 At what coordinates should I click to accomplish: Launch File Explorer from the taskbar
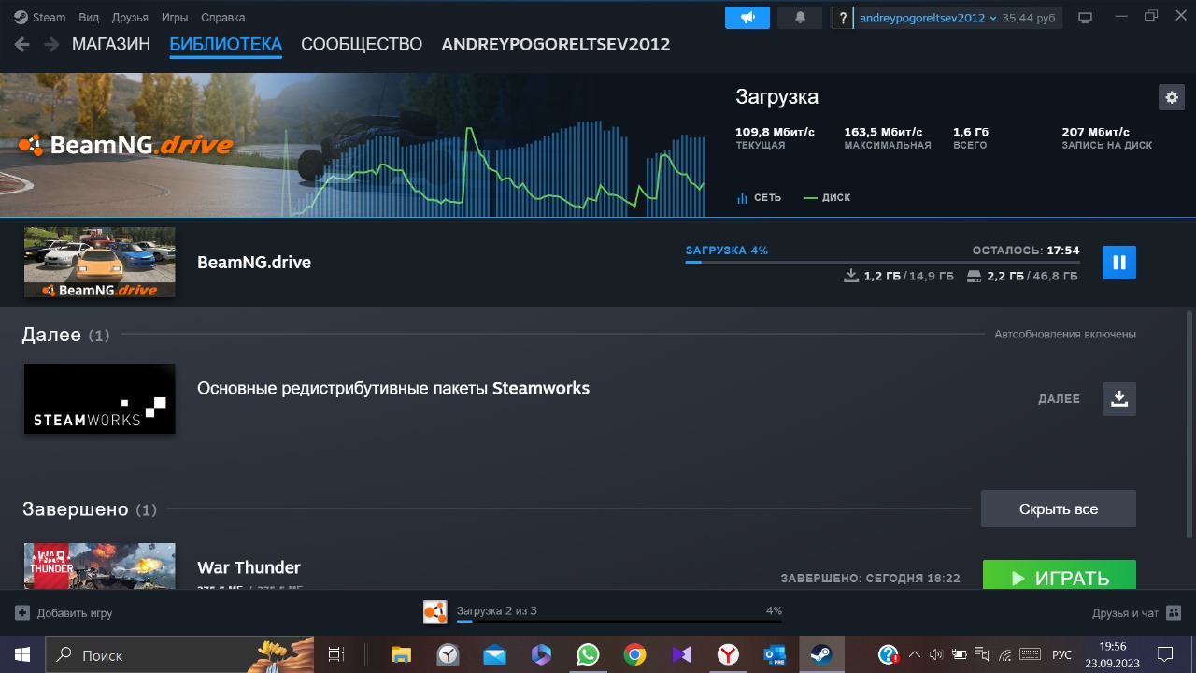click(401, 654)
